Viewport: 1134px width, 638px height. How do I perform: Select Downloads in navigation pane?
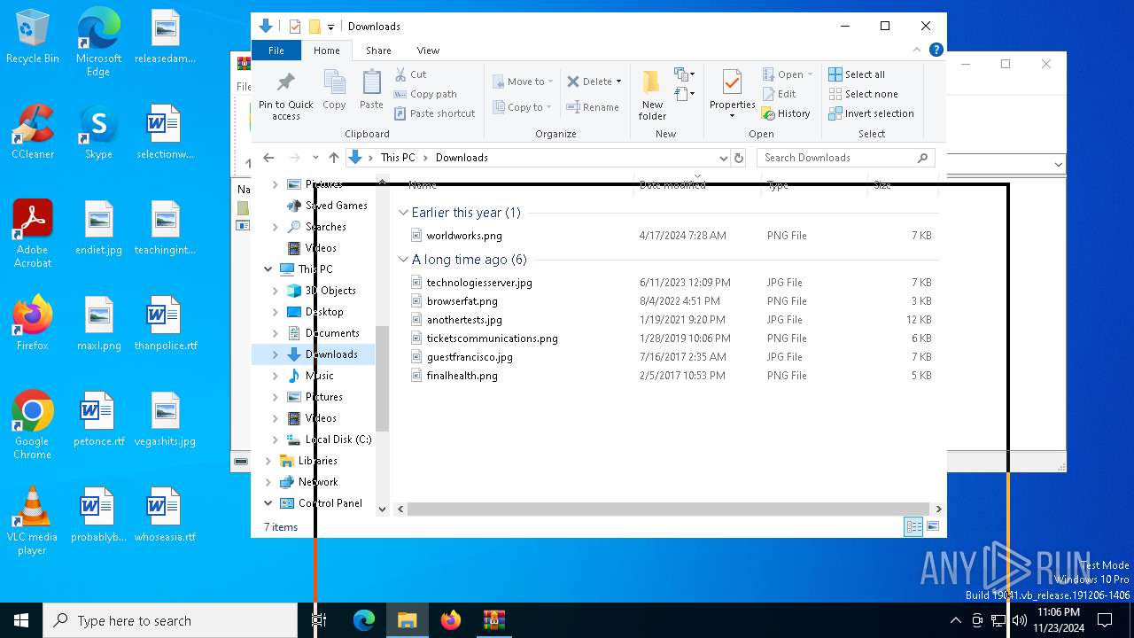click(x=331, y=354)
